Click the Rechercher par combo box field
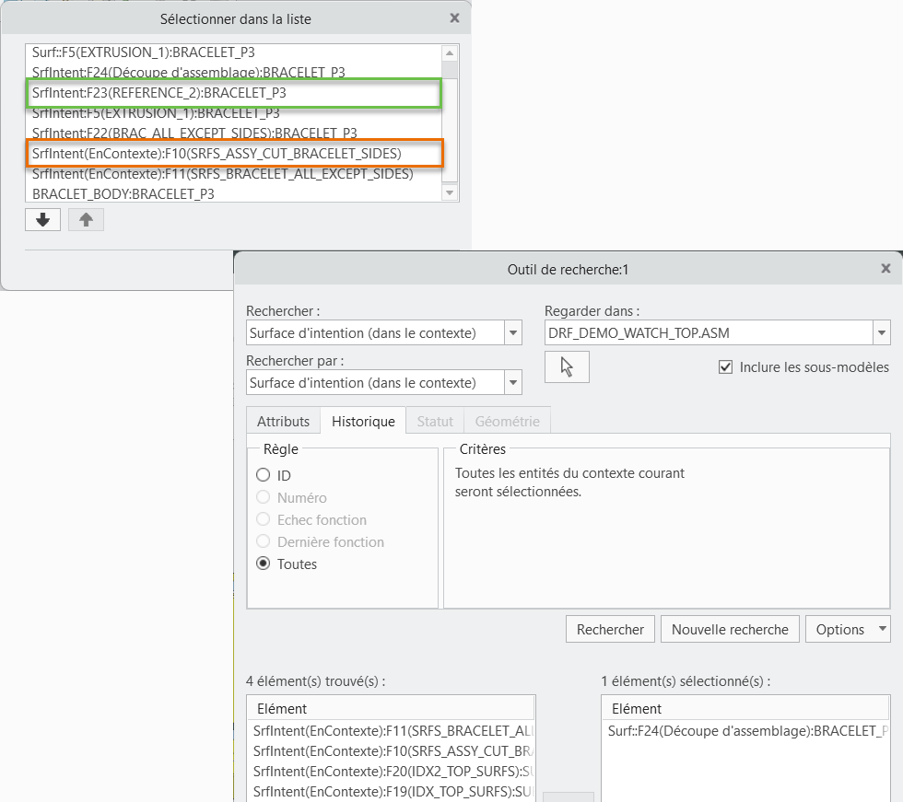This screenshot has height=802, width=903. coord(376,383)
